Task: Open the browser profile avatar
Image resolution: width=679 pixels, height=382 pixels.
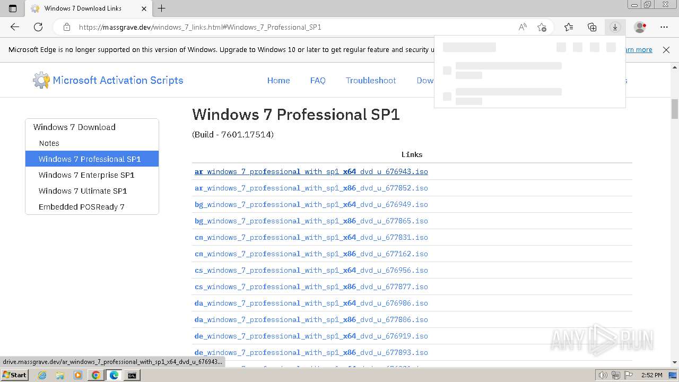Action: pos(640,27)
